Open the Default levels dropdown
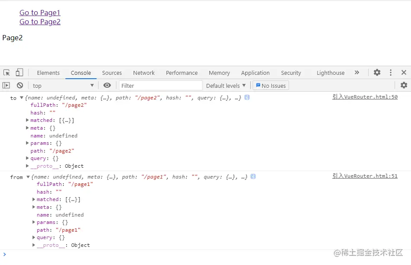 click(x=226, y=86)
